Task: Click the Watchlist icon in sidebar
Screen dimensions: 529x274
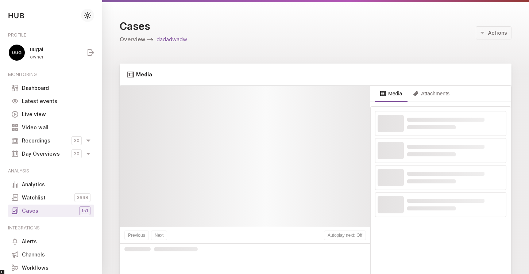Action: point(15,198)
